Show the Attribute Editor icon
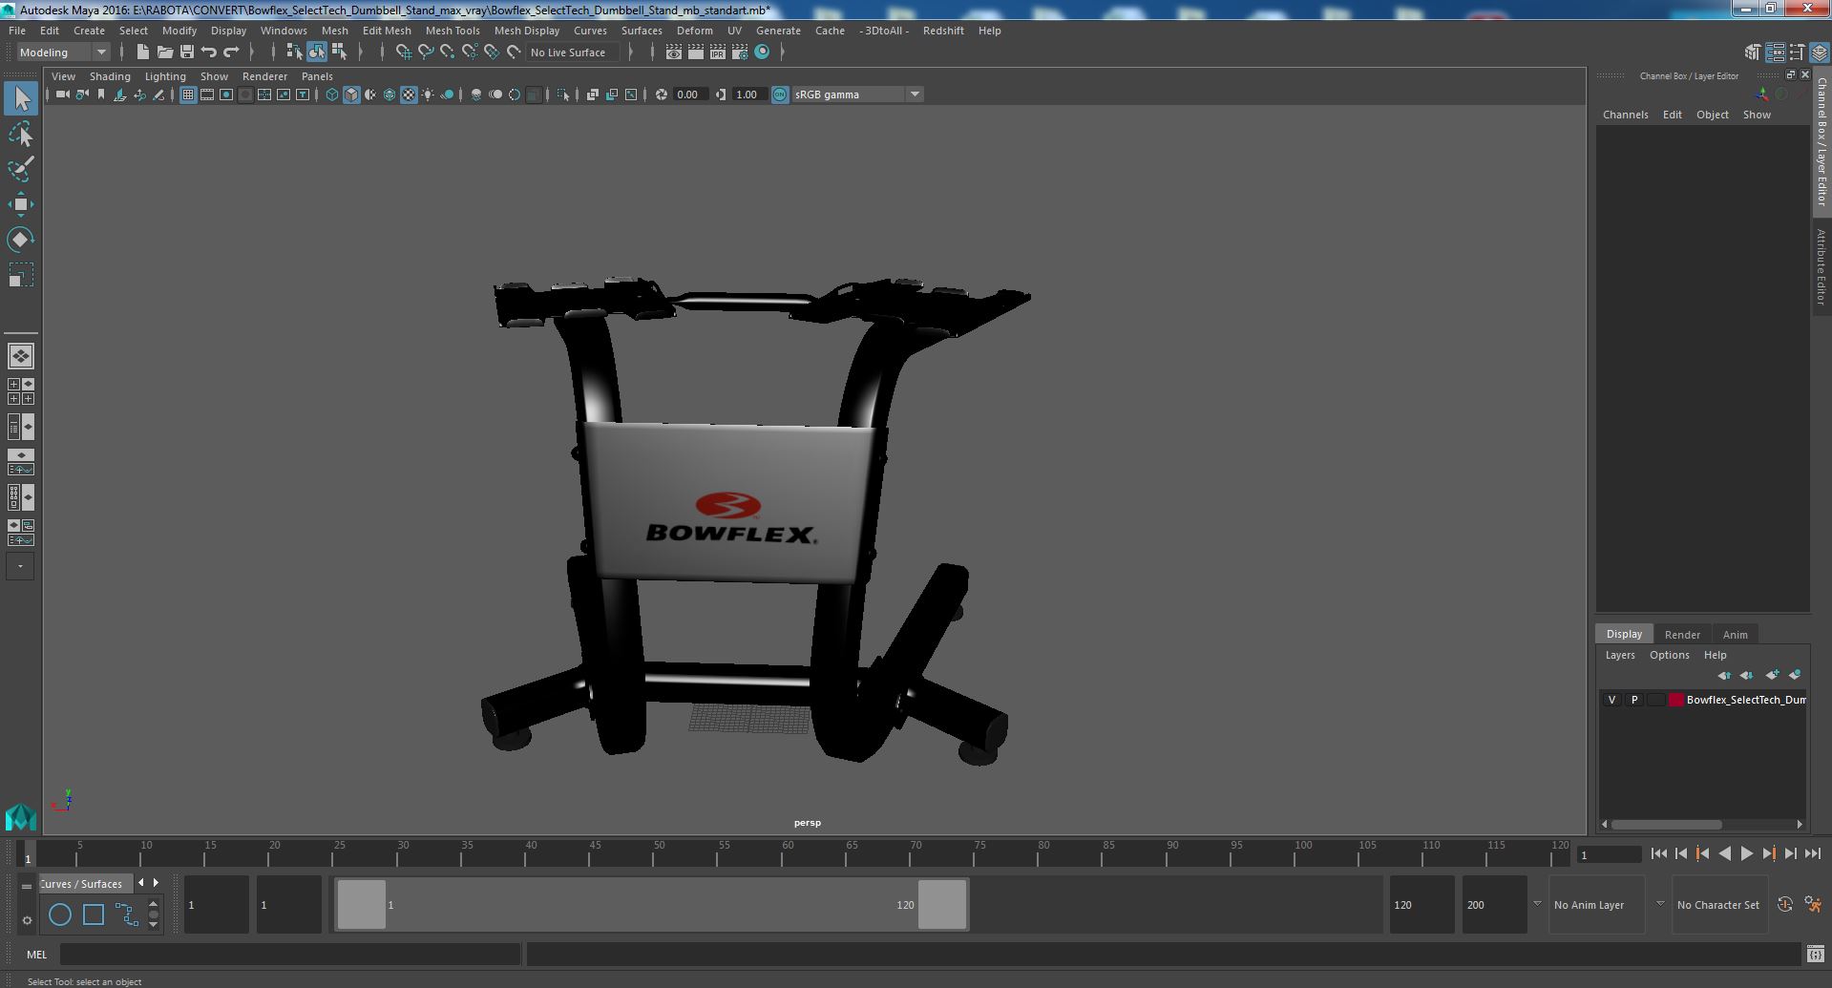The width and height of the screenshot is (1832, 988). click(x=1775, y=53)
